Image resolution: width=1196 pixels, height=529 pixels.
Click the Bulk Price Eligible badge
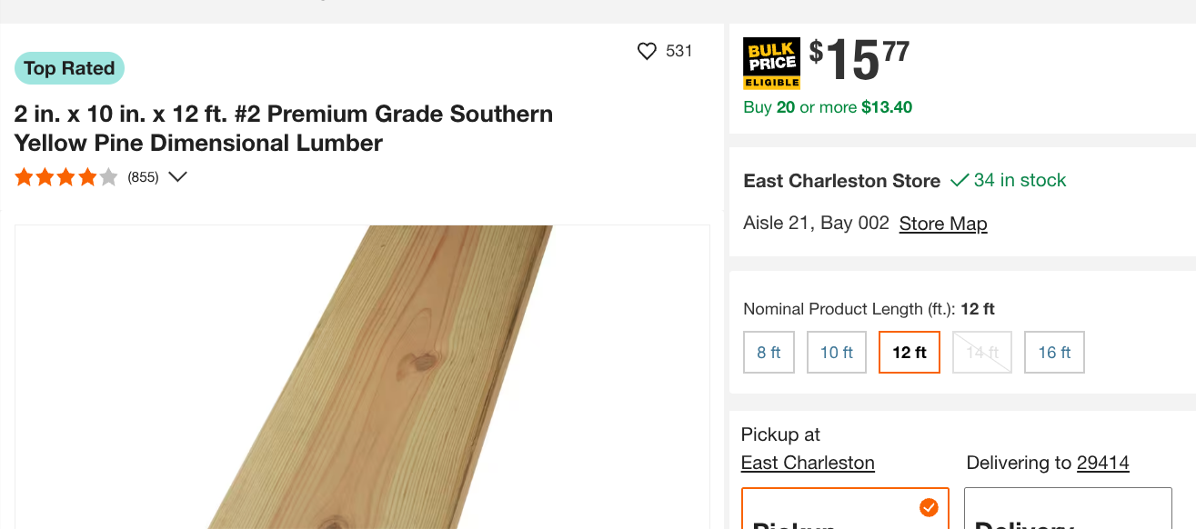pos(771,63)
